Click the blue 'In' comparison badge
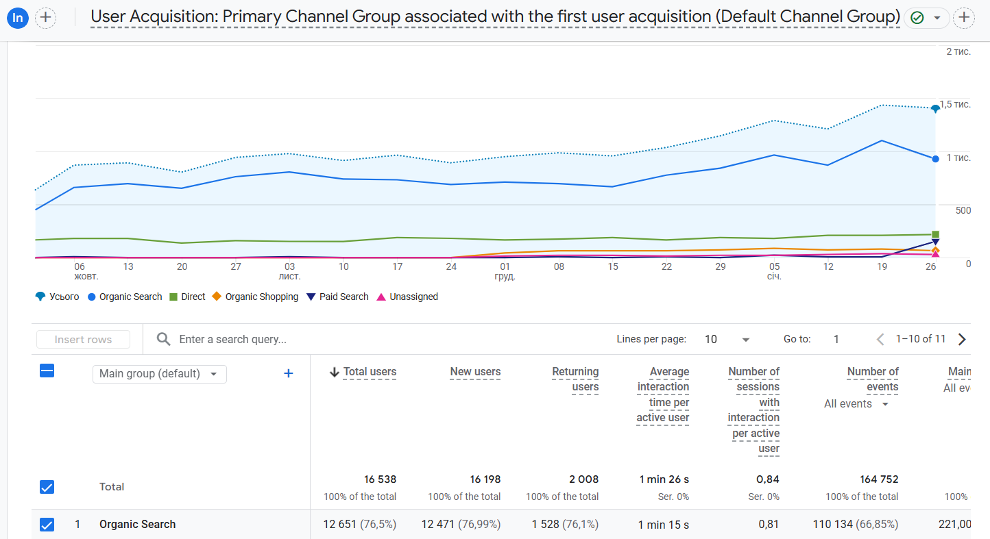The height and width of the screenshot is (539, 990). coord(17,17)
